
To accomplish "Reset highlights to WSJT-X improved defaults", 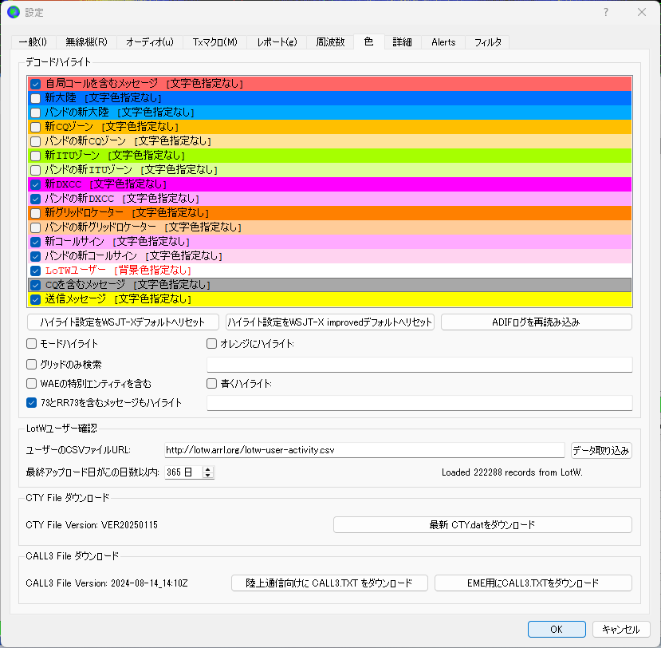I will click(329, 322).
